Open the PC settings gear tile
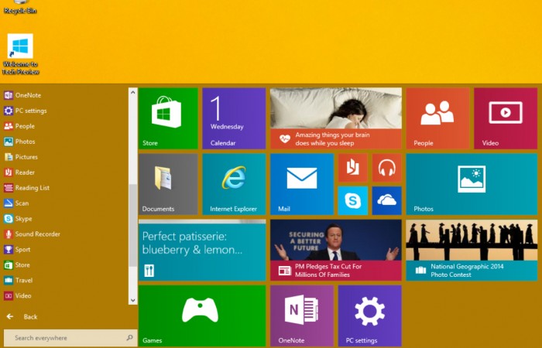The height and width of the screenshot is (348, 542). click(x=369, y=316)
